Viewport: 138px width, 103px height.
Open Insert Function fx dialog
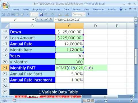(51, 20)
